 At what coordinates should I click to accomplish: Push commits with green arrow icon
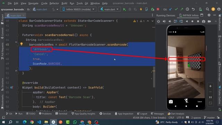(x=182, y=9)
